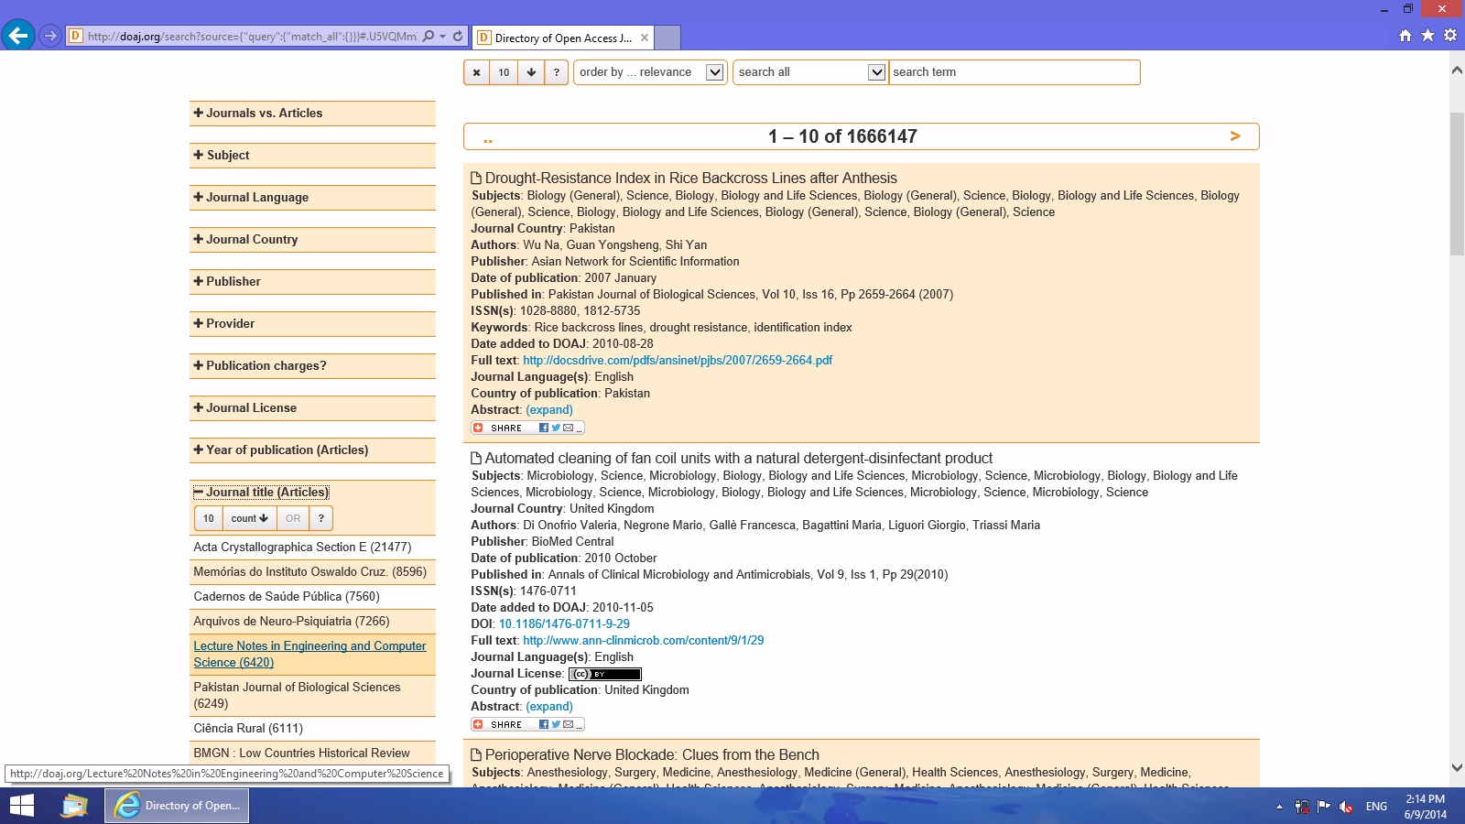Click the browser forward arrow
The image size is (1465, 824).
[x=50, y=36]
